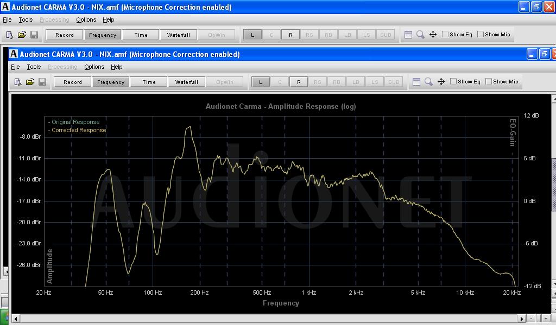The image size is (556, 325).
Task: Open Tools menu in back window
Action: (26, 20)
